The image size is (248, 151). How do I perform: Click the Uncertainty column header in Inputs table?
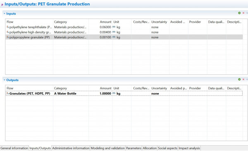point(159,22)
